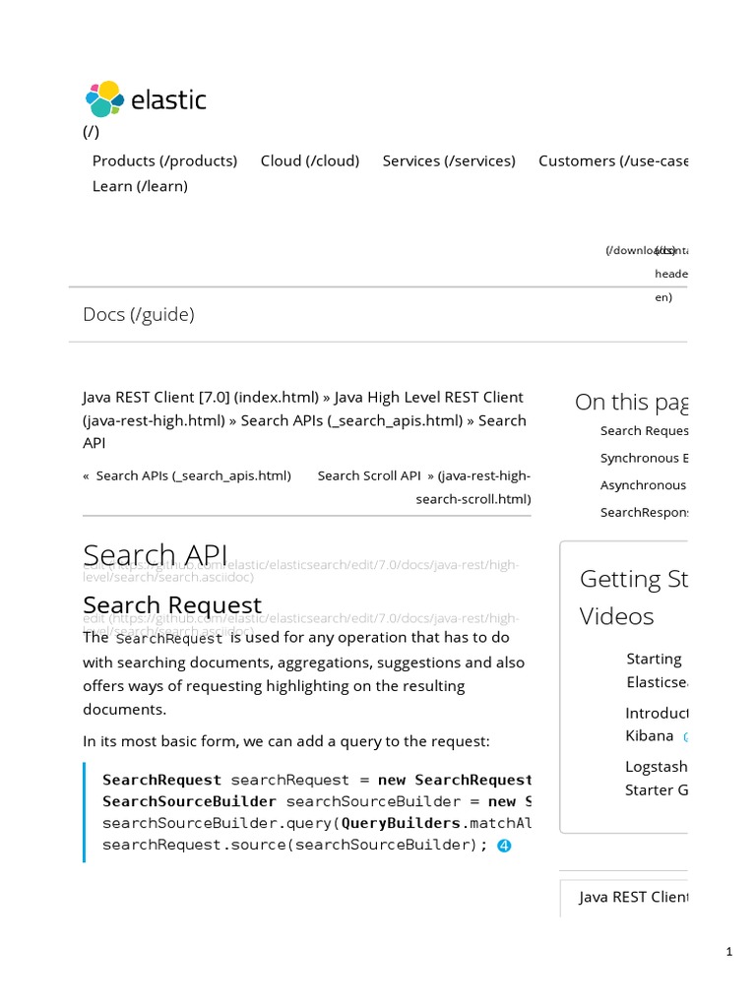Jump to Search Request section in sidebar
This screenshot has width=756, height=1008.
pos(644,431)
